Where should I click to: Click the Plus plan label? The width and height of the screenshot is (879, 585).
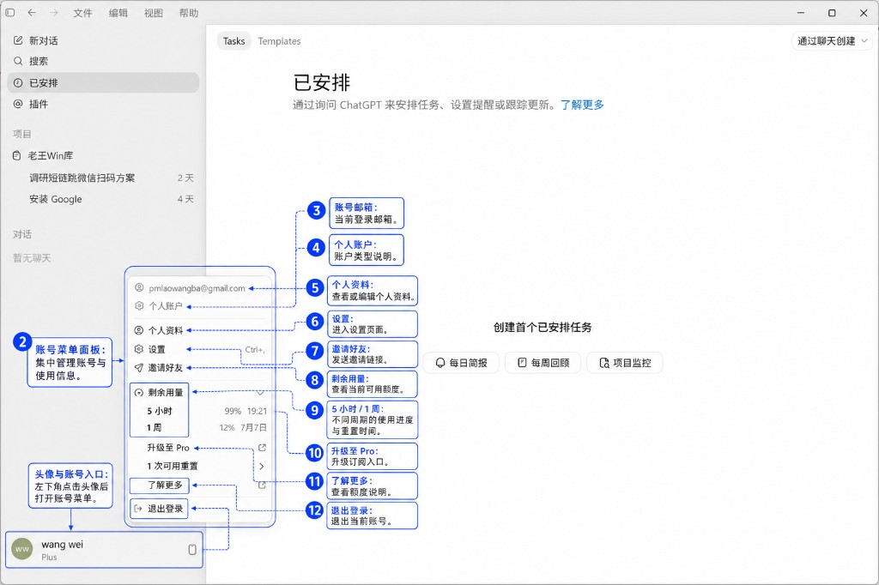tap(49, 557)
